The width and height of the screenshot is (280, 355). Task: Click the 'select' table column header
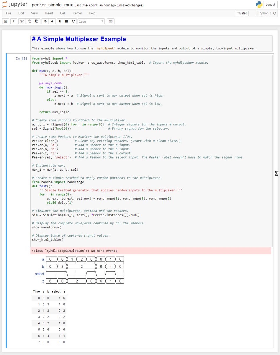point(56,292)
